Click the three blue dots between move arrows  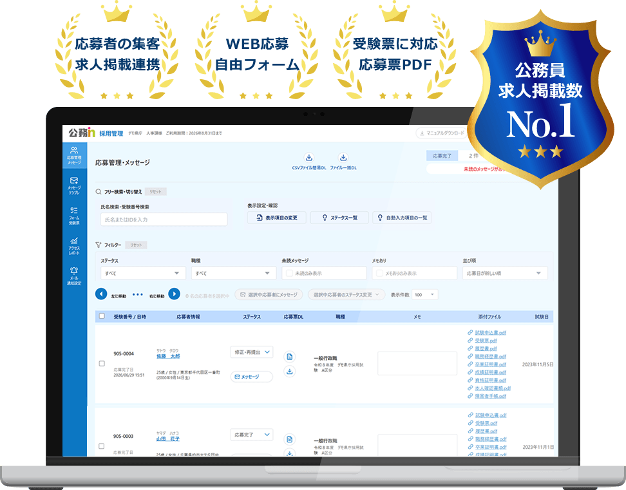pos(138,294)
